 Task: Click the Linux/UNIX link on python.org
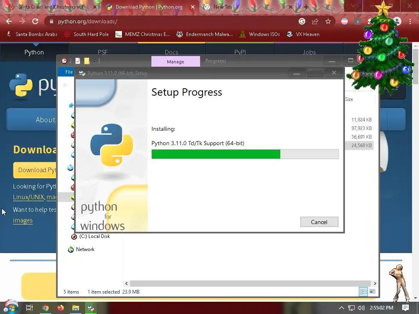(x=28, y=197)
